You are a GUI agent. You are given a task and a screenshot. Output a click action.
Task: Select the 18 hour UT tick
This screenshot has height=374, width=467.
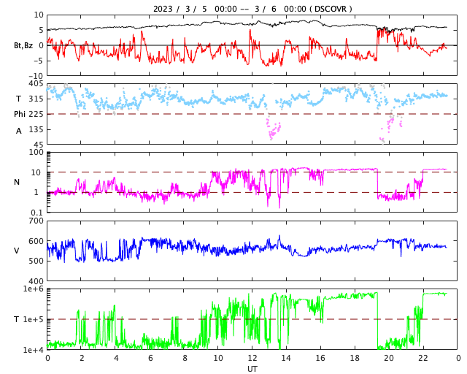355,358
